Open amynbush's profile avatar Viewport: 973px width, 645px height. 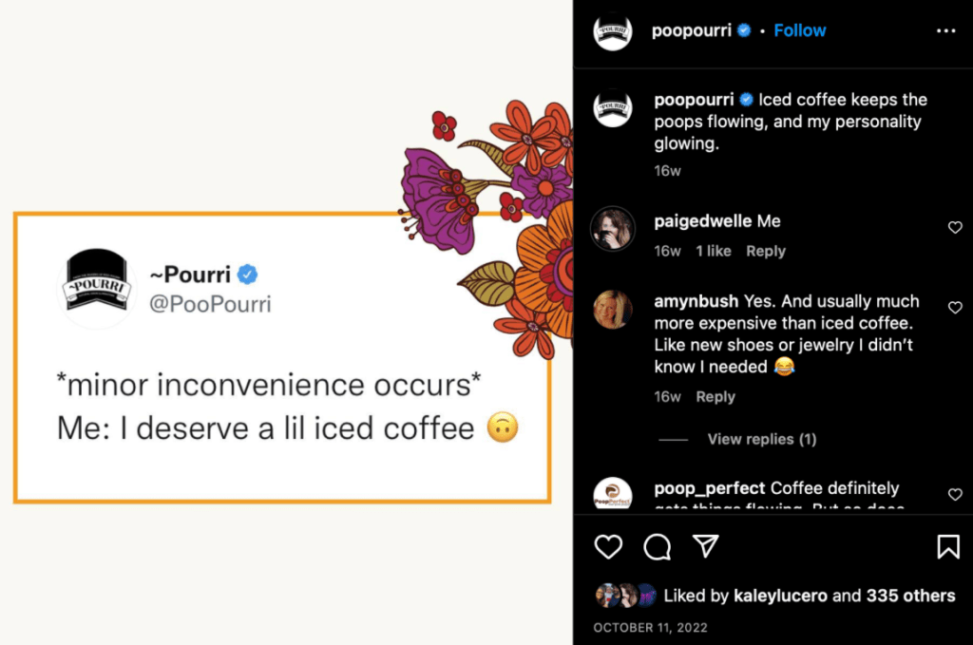[613, 309]
